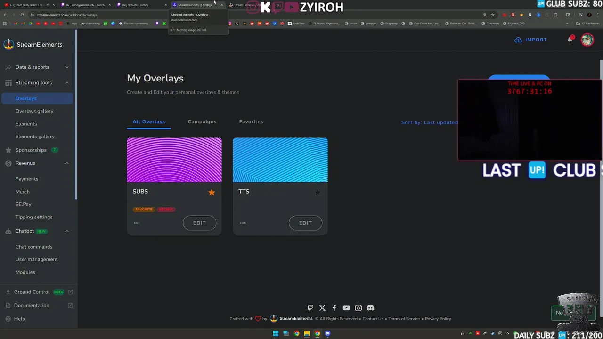Open the Sort by Last updated dropdown
This screenshot has width=603, height=339.
(x=430, y=122)
